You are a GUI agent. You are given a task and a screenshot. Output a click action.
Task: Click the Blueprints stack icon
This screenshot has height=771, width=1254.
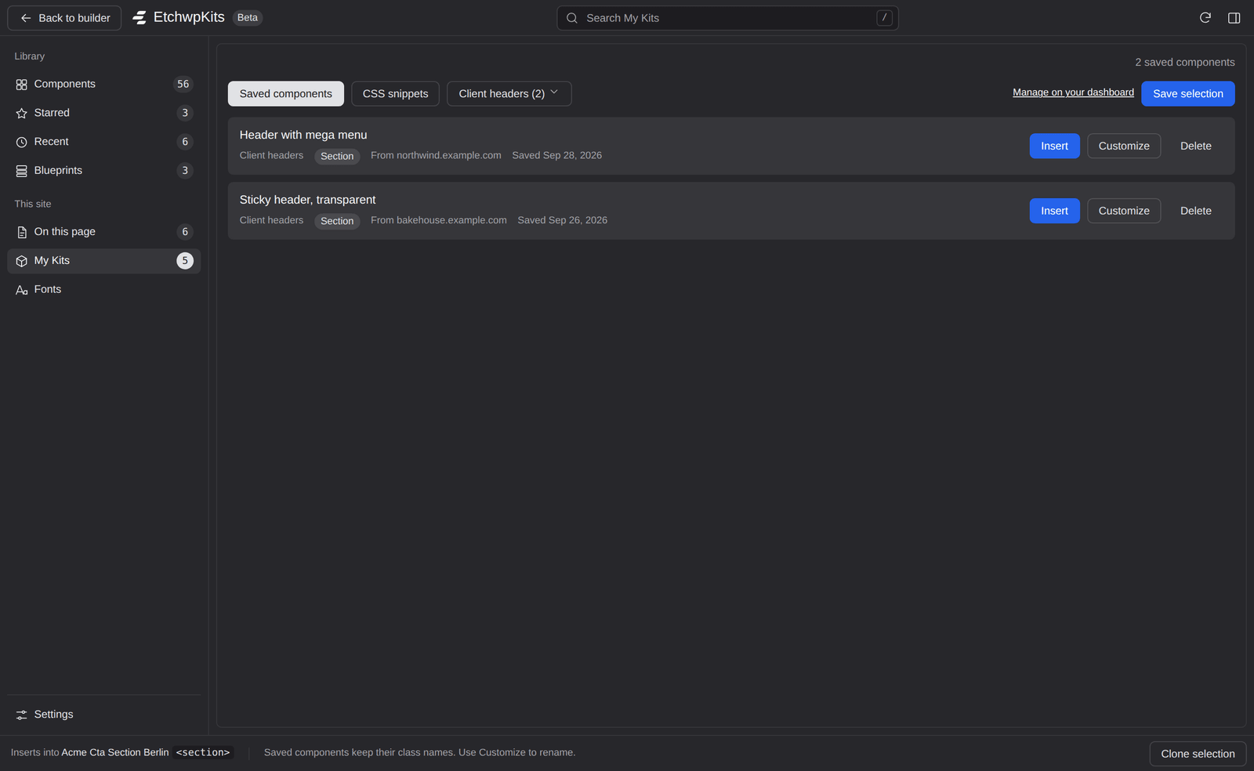click(21, 171)
